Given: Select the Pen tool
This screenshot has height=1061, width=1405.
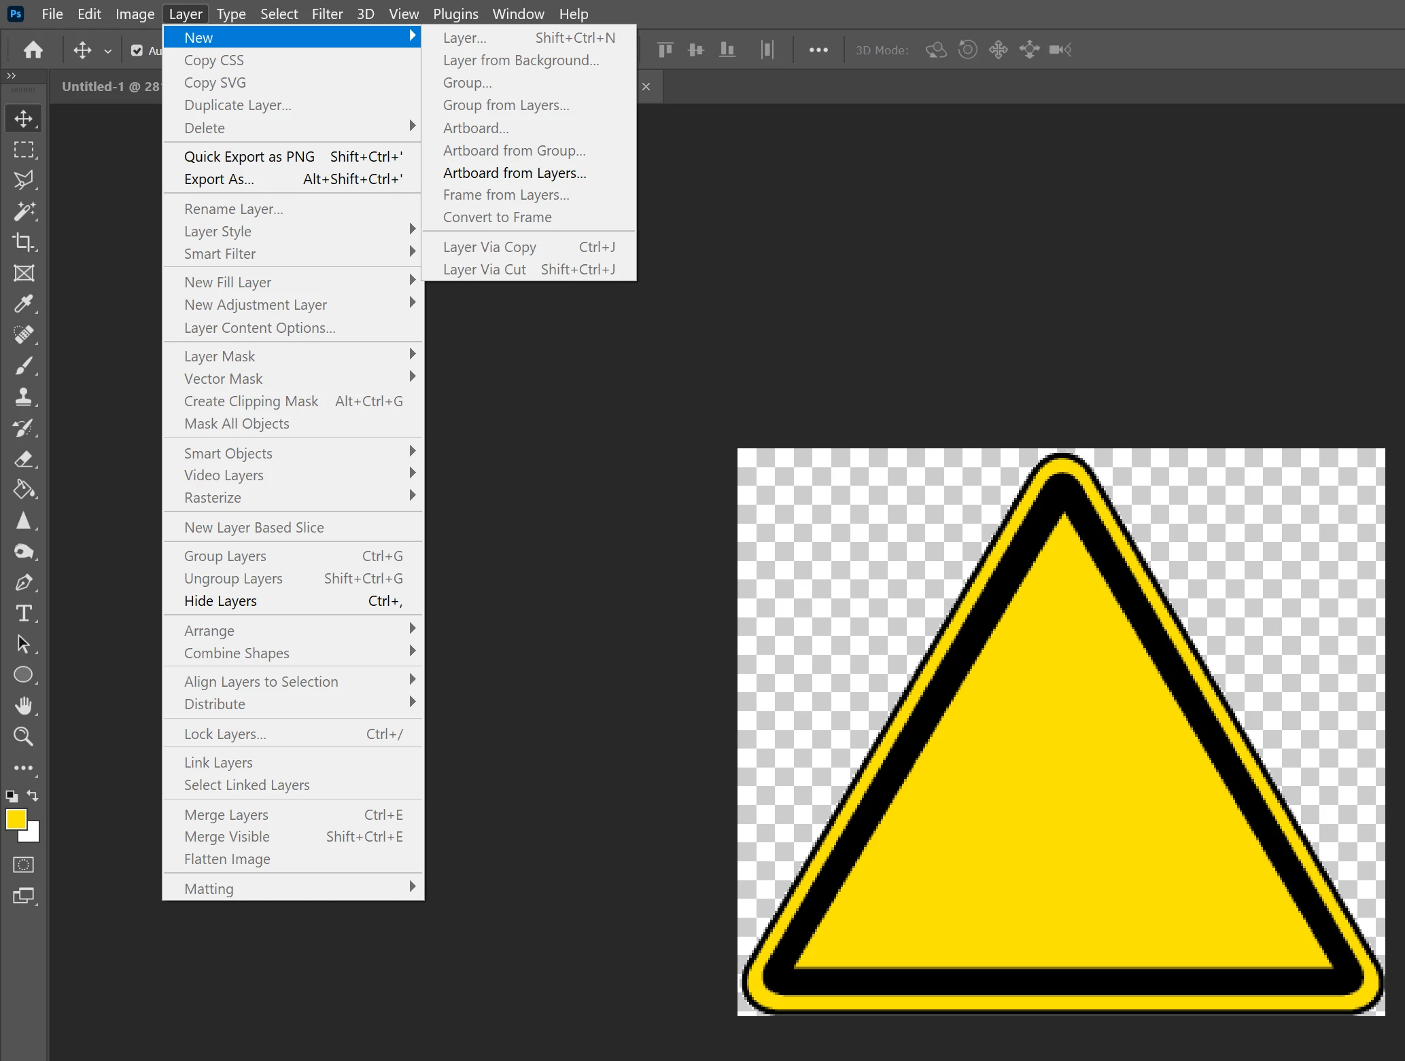Looking at the screenshot, I should [24, 583].
